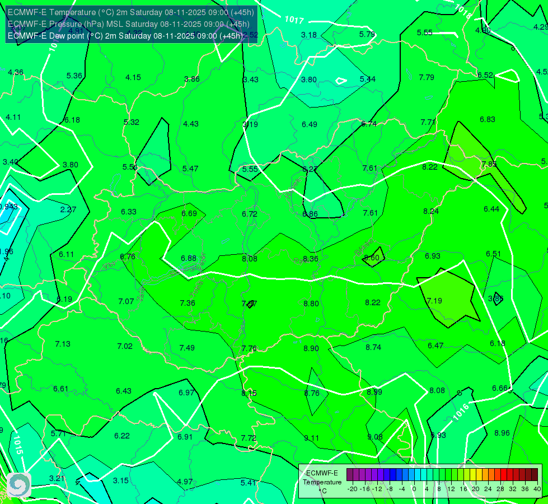Click the 6.69 temperature value
Screen dimensions: 548x504
coord(189,213)
